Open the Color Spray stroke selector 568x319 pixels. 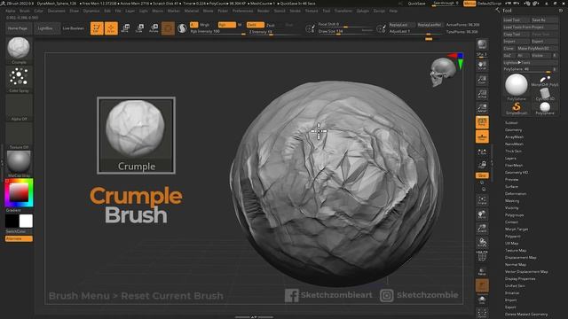coord(19,79)
